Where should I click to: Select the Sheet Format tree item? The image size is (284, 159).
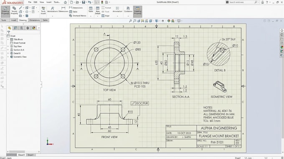click(18, 43)
